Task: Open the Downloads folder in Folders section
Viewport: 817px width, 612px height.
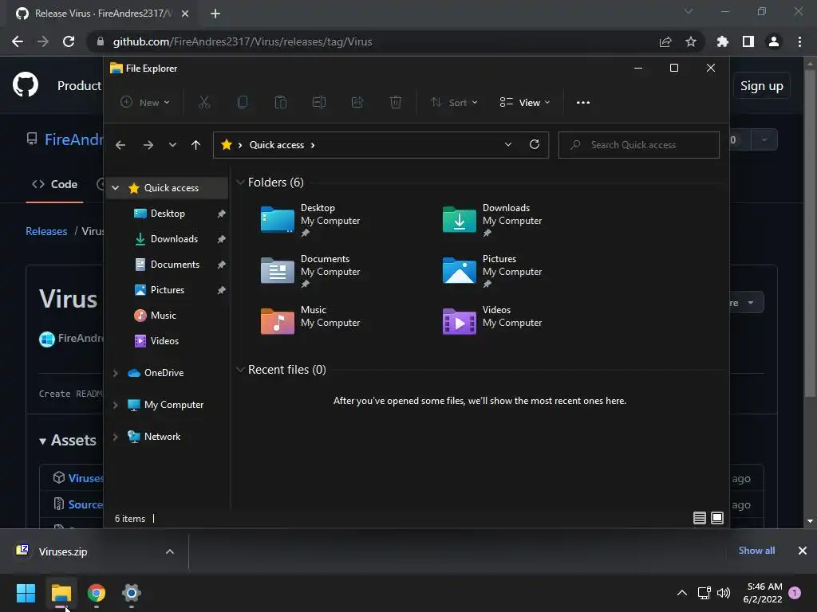Action: tap(492, 220)
